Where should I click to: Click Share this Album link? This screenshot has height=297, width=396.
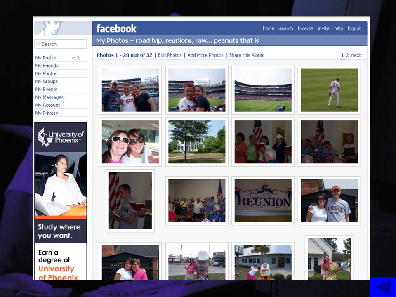pos(247,55)
